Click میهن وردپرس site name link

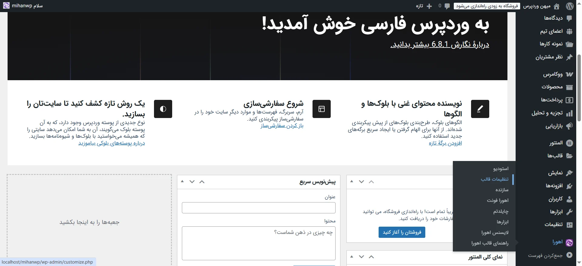pyautogui.click(x=537, y=6)
